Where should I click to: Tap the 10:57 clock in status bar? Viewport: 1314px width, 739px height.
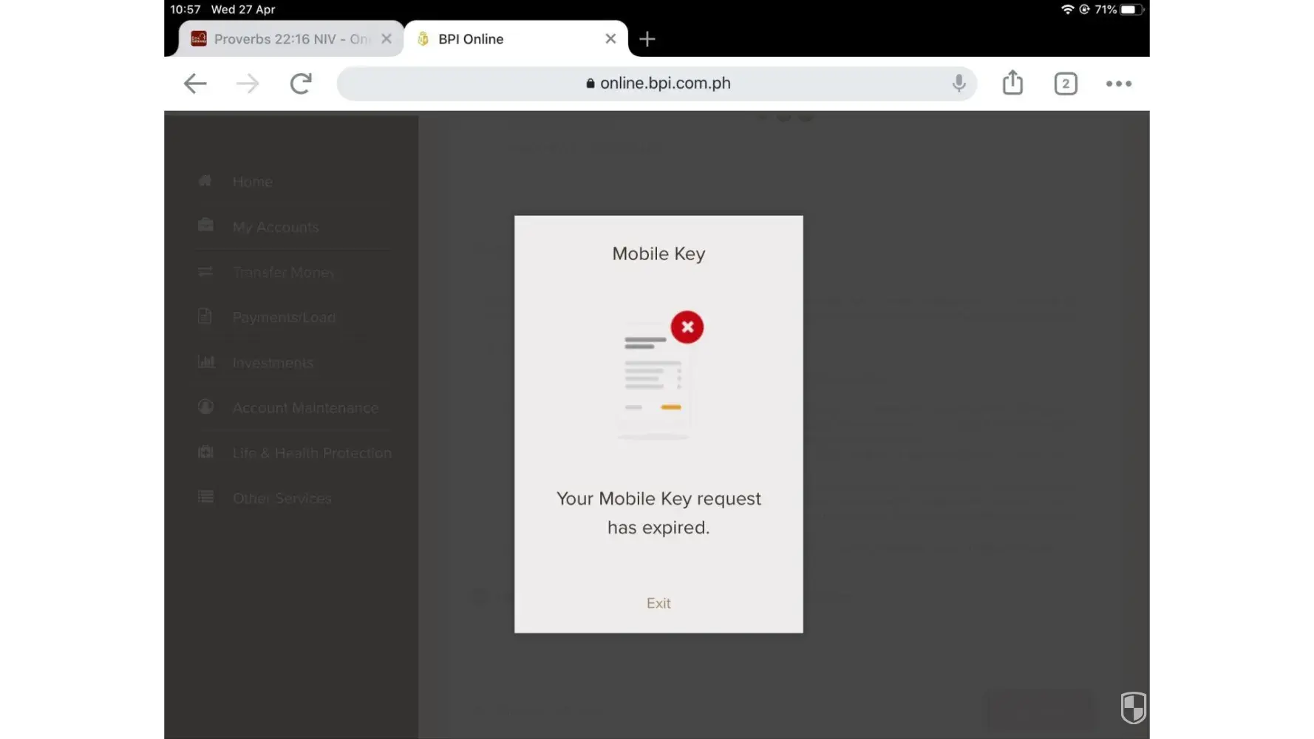[x=185, y=10]
